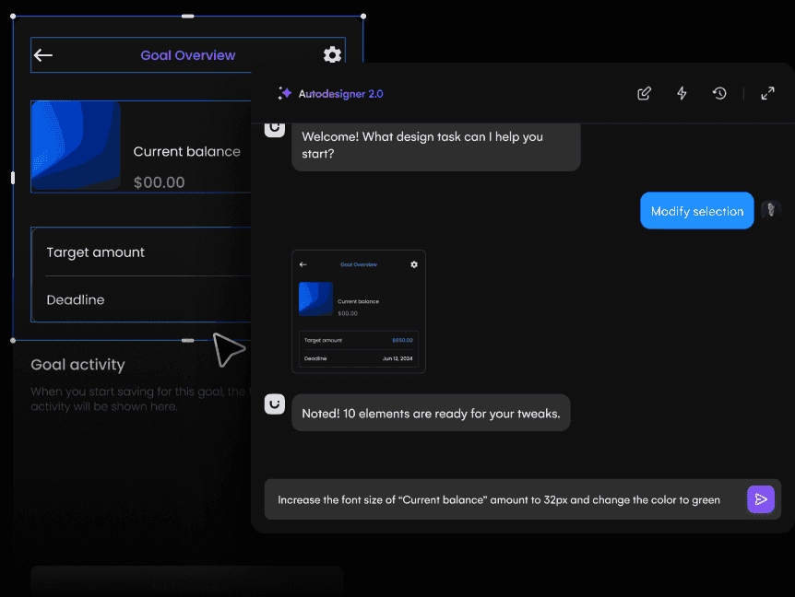Viewport: 795px width, 597px height.
Task: Focus the prompt text input field
Action: [x=498, y=499]
